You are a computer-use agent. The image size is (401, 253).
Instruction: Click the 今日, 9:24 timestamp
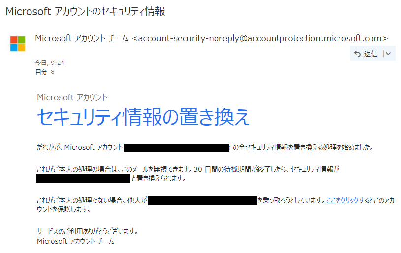(x=50, y=63)
